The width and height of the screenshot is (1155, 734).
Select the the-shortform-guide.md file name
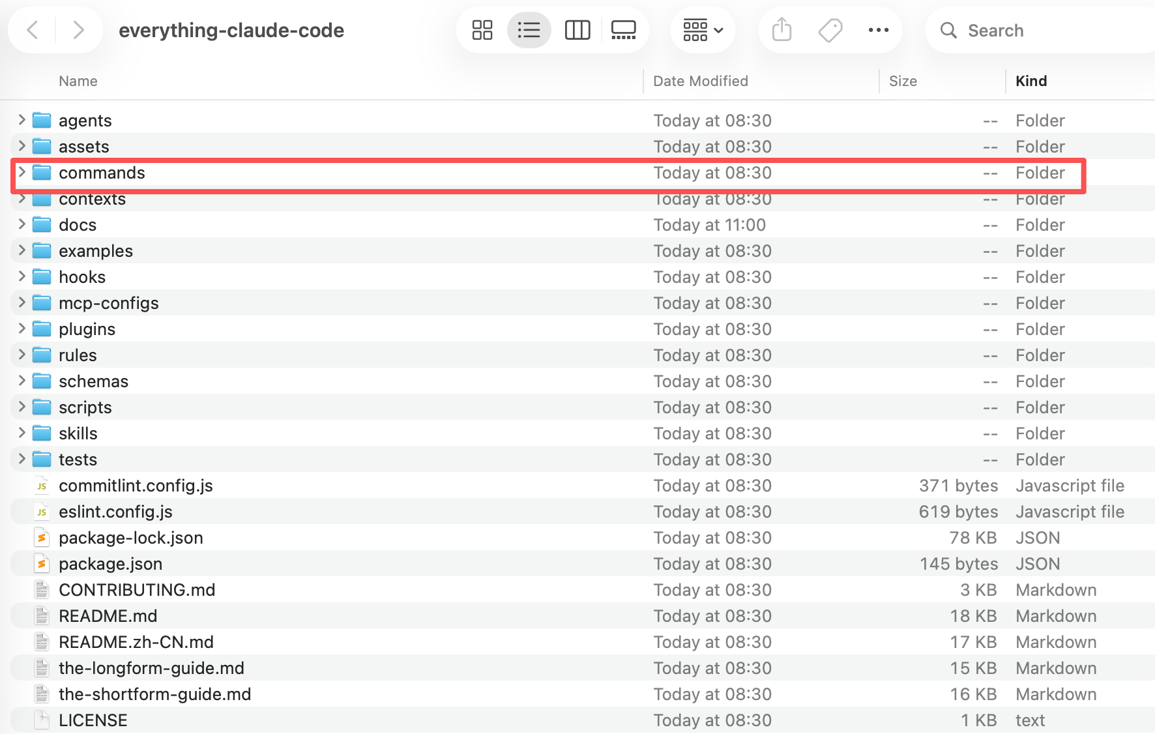[x=154, y=694]
